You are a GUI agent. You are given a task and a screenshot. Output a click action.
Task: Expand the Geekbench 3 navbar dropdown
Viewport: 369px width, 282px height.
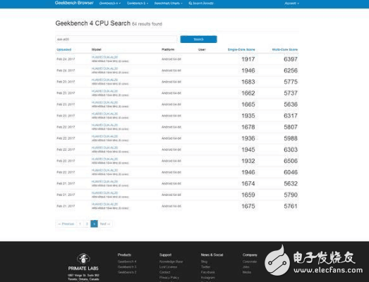[x=138, y=4]
